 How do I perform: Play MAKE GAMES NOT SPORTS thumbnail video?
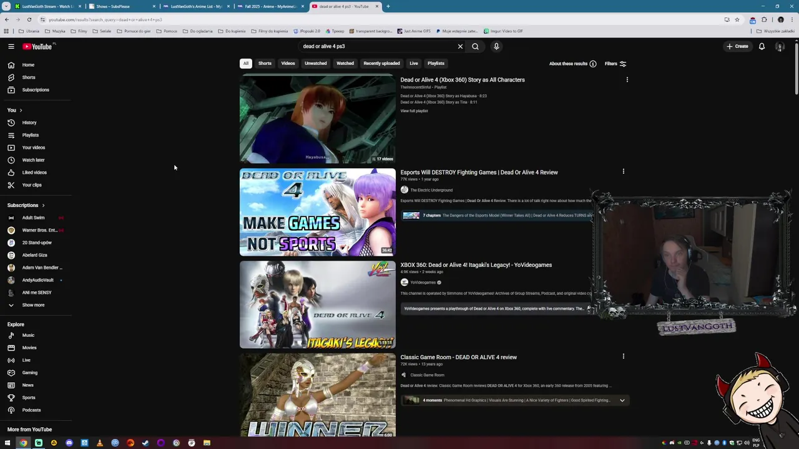pos(318,212)
